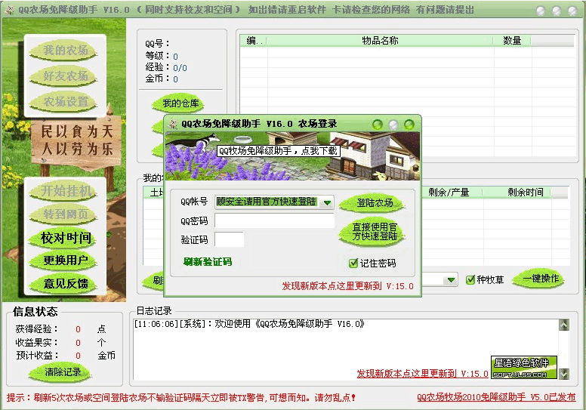The width and height of the screenshot is (586, 410).
Task: Click the 物品名称 column header
Action: click(380, 40)
